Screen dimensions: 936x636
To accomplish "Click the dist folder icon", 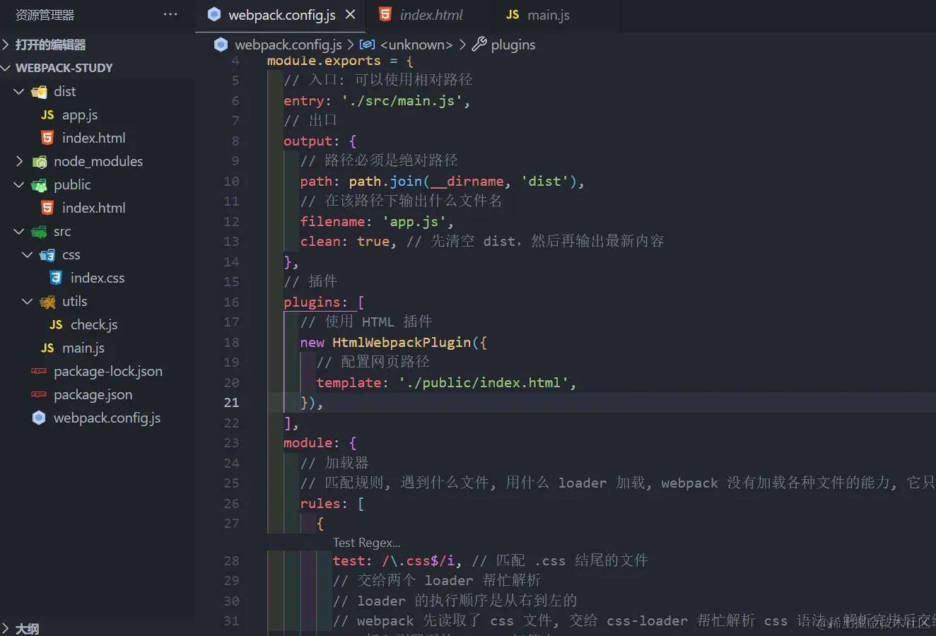I will pyautogui.click(x=40, y=92).
